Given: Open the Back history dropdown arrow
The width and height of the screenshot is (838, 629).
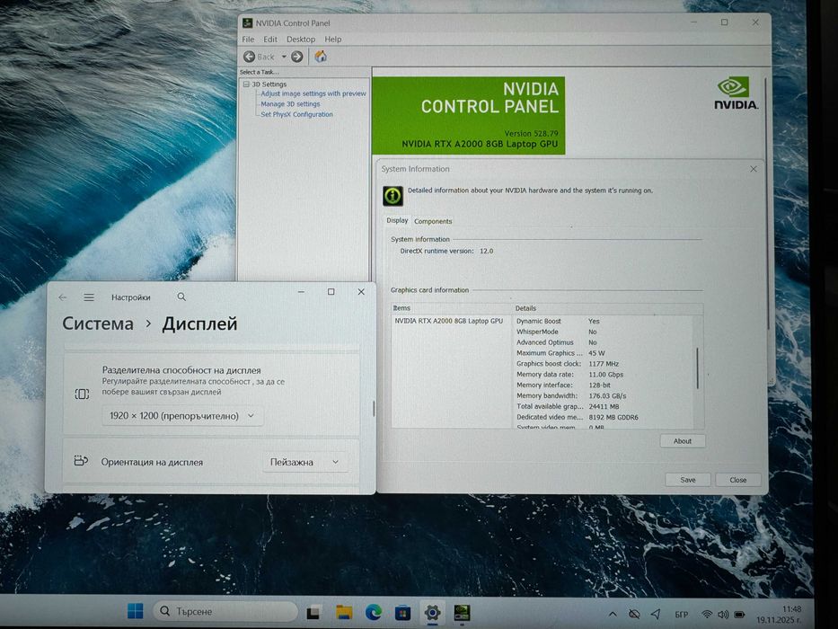Looking at the screenshot, I should pyautogui.click(x=284, y=56).
